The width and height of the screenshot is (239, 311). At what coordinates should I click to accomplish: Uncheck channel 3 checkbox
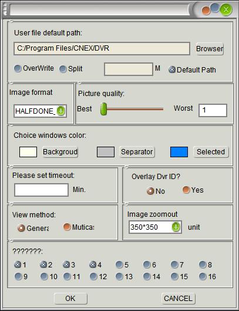66,264
